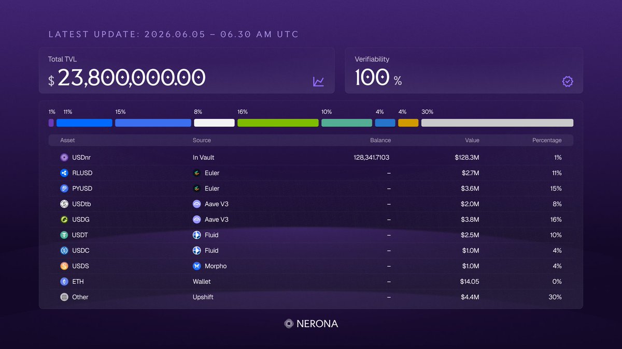Screen dimensions: 622x349
Task: Click the 30% percentage in Other row
Action: [x=556, y=297]
